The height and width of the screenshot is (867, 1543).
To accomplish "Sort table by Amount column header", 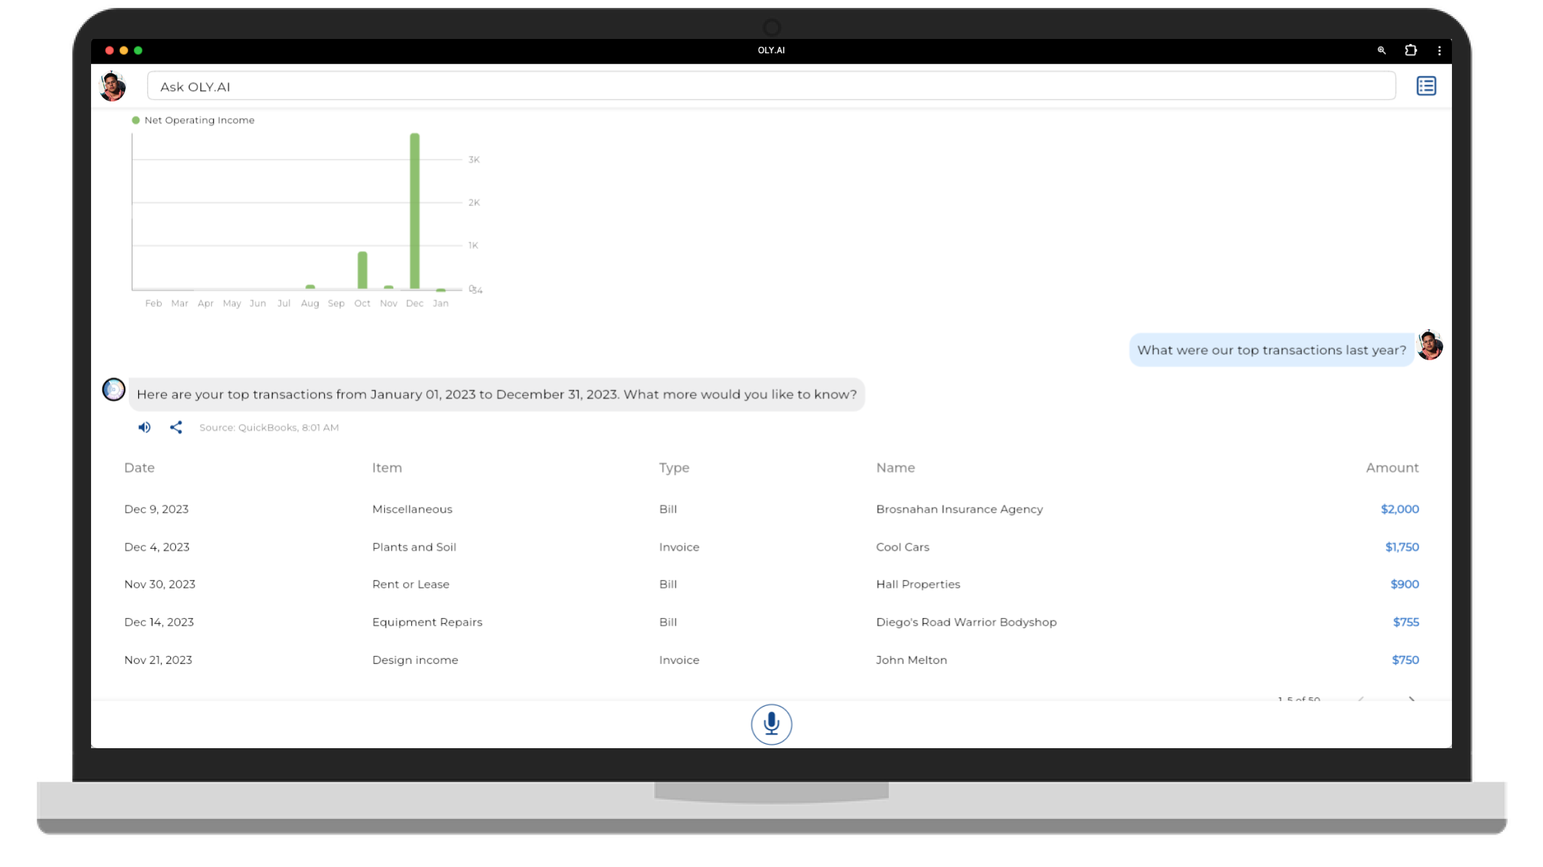I will click(x=1391, y=468).
